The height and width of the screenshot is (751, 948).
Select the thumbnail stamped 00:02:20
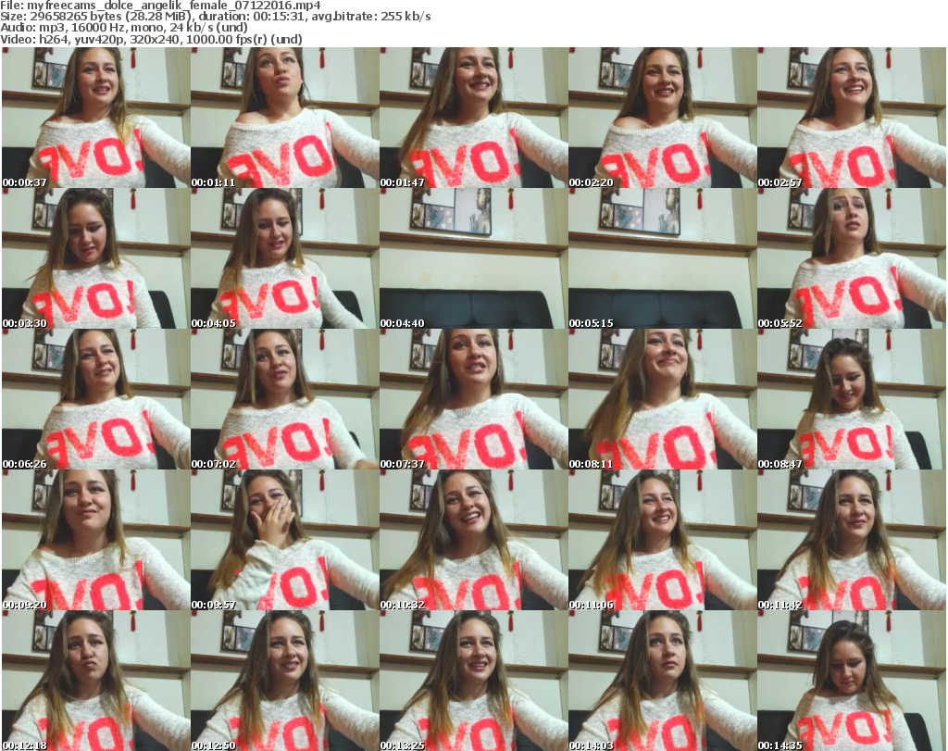[662, 118]
